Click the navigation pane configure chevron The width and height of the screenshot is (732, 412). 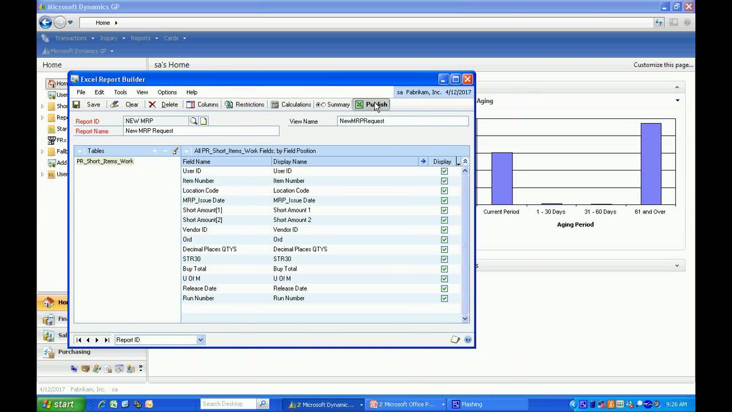[141, 369]
